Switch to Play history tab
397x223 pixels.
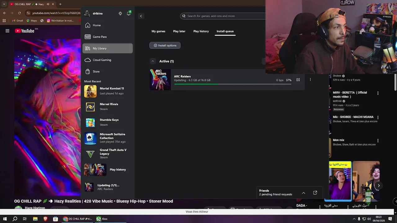[201, 31]
